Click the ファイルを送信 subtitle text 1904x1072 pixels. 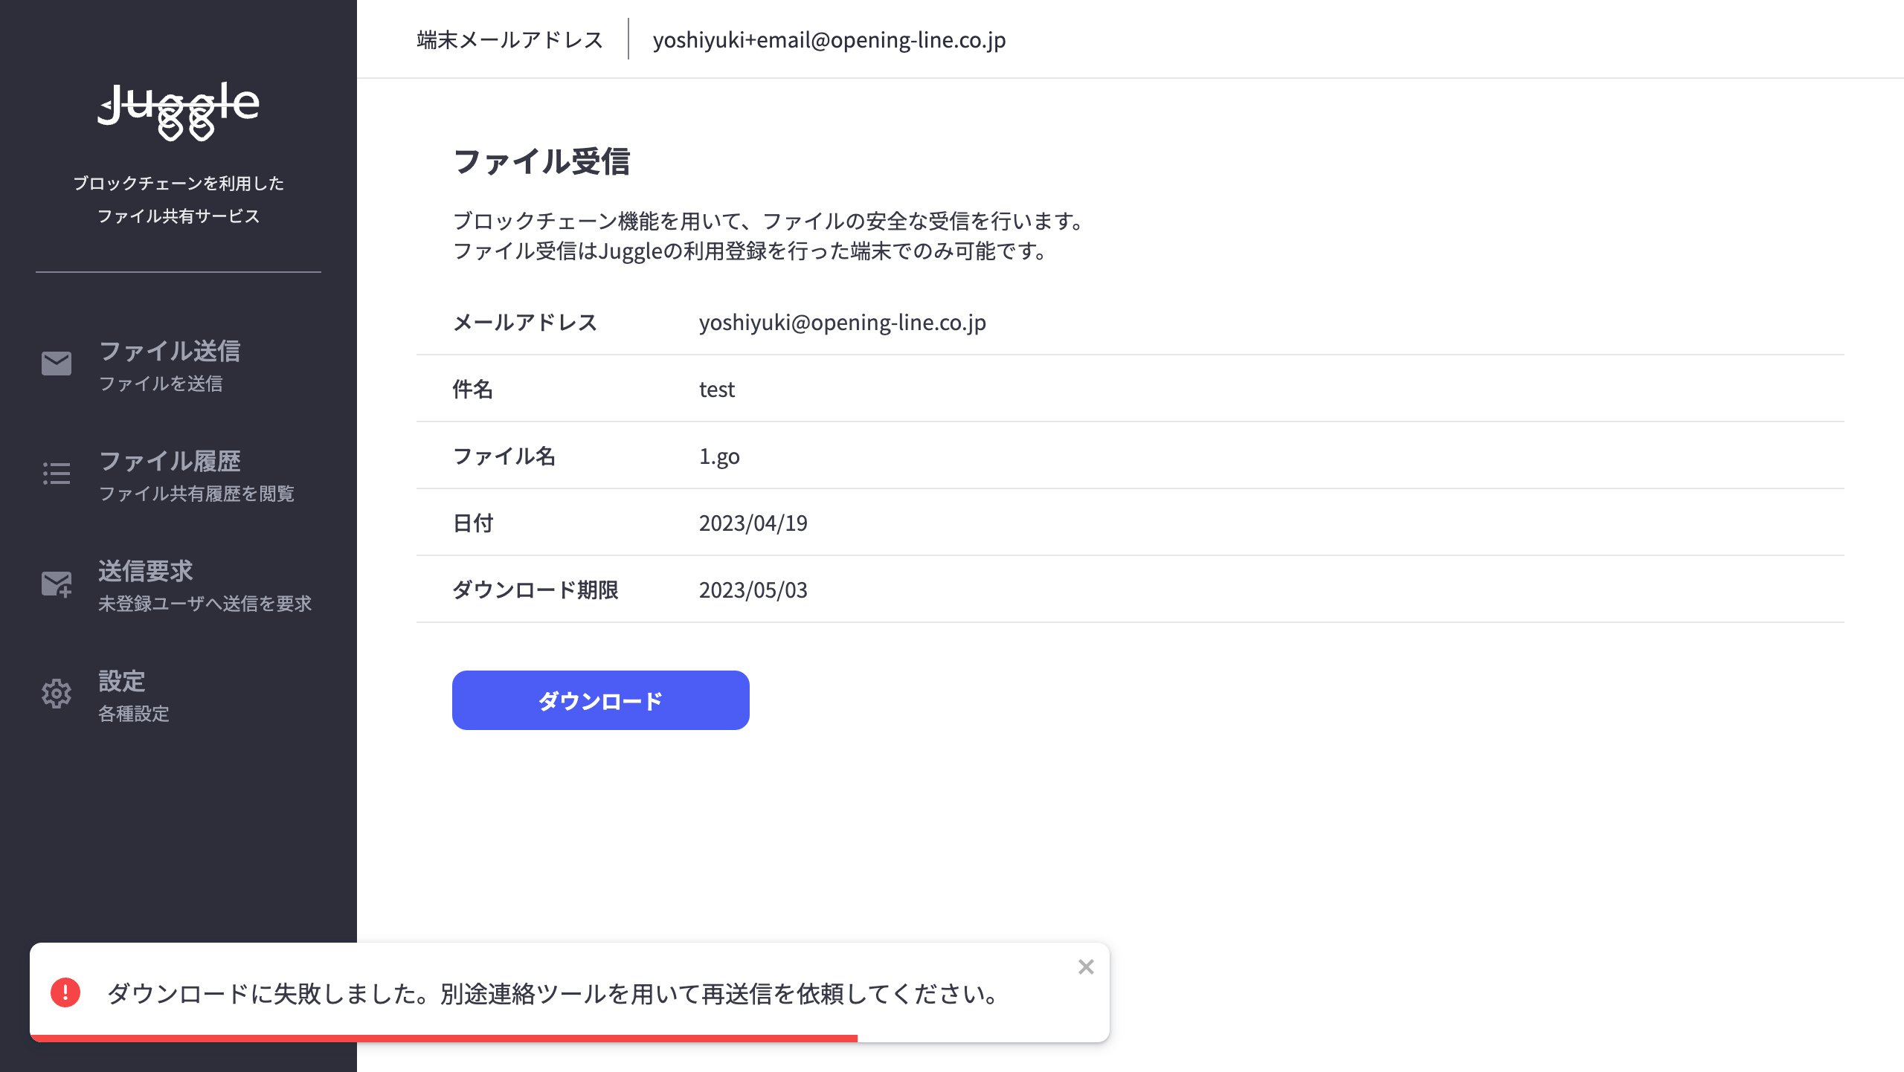click(x=161, y=384)
